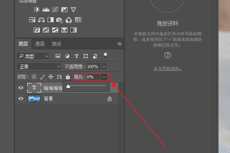The image size is (230, 153).
Task: Add a Gradient Map adjustment
Action: pyautogui.click(x=74, y=30)
